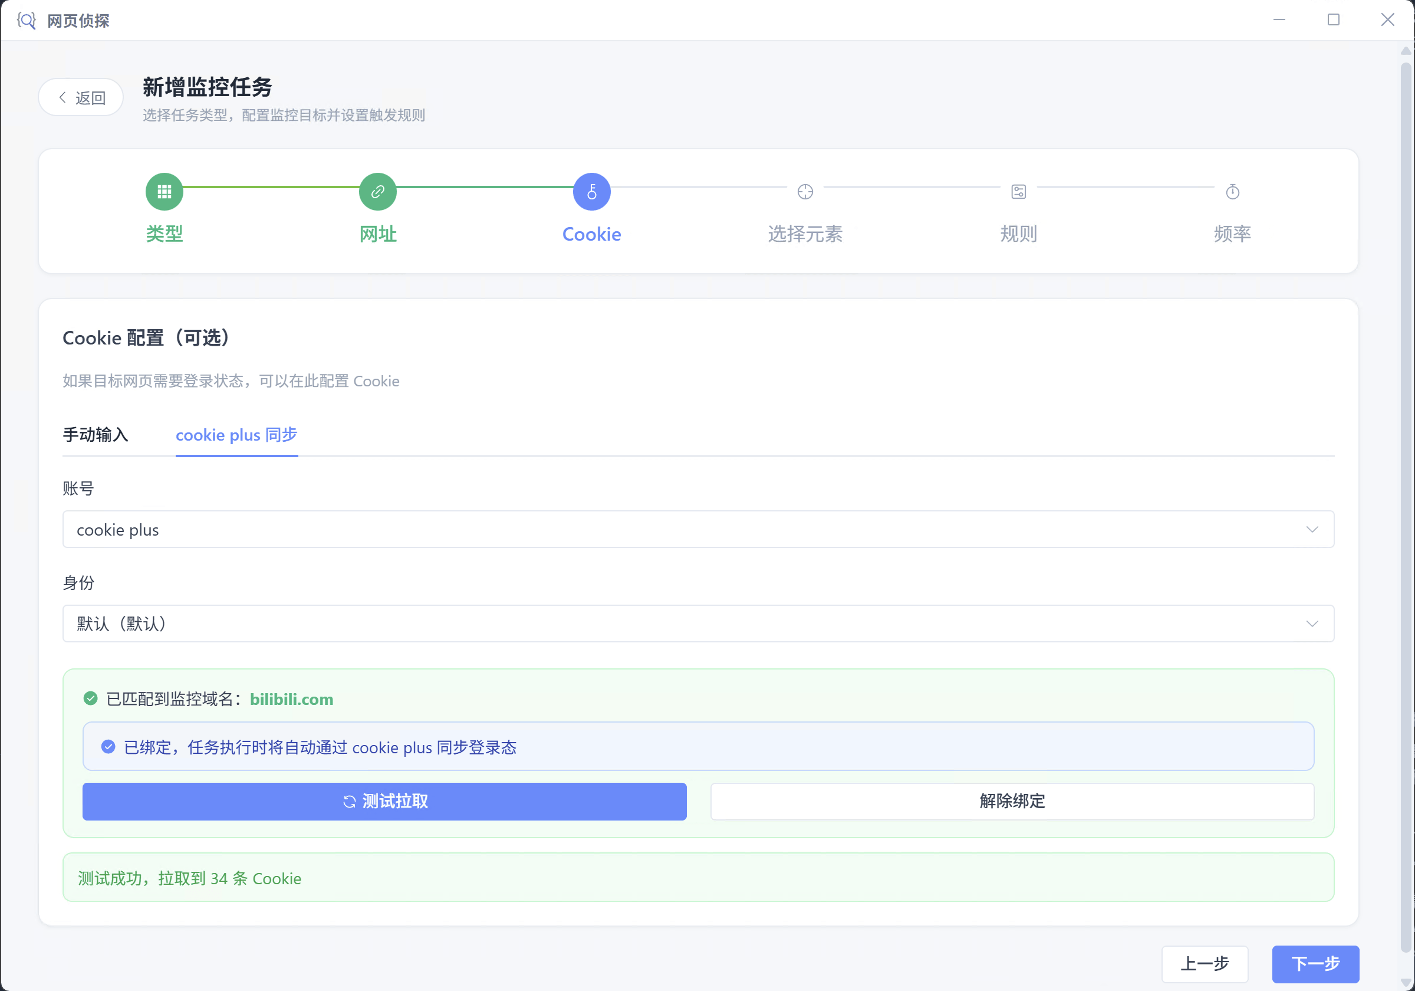Viewport: 1415px width, 991px height.
Task: Click the 频率 step label
Action: click(1233, 234)
